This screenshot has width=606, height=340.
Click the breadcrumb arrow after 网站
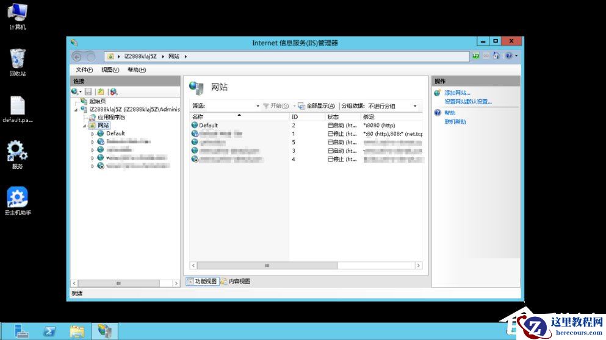[x=186, y=56]
